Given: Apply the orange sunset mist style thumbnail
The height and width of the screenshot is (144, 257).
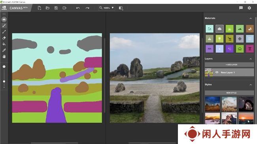Looking at the screenshot, I should (x=212, y=118).
